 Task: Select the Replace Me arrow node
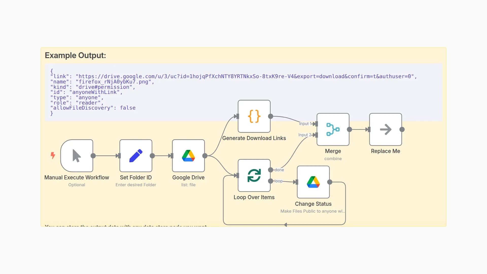tap(386, 129)
